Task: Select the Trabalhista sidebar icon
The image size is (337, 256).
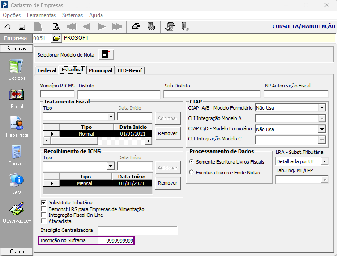Action: coord(17,123)
